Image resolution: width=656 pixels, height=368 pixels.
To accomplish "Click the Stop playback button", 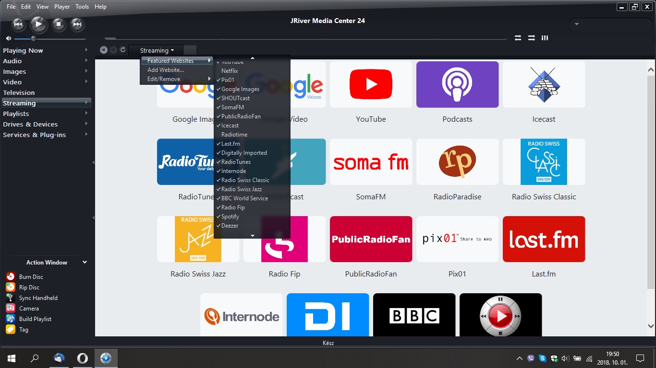I will [x=58, y=23].
